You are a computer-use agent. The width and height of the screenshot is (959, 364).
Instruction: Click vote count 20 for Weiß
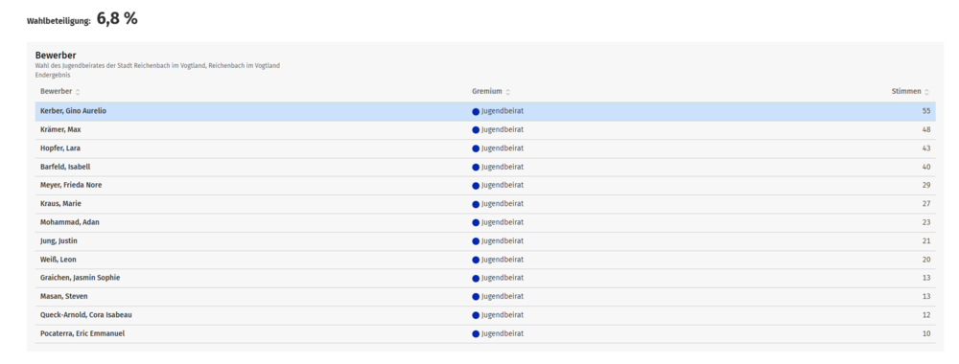click(926, 260)
